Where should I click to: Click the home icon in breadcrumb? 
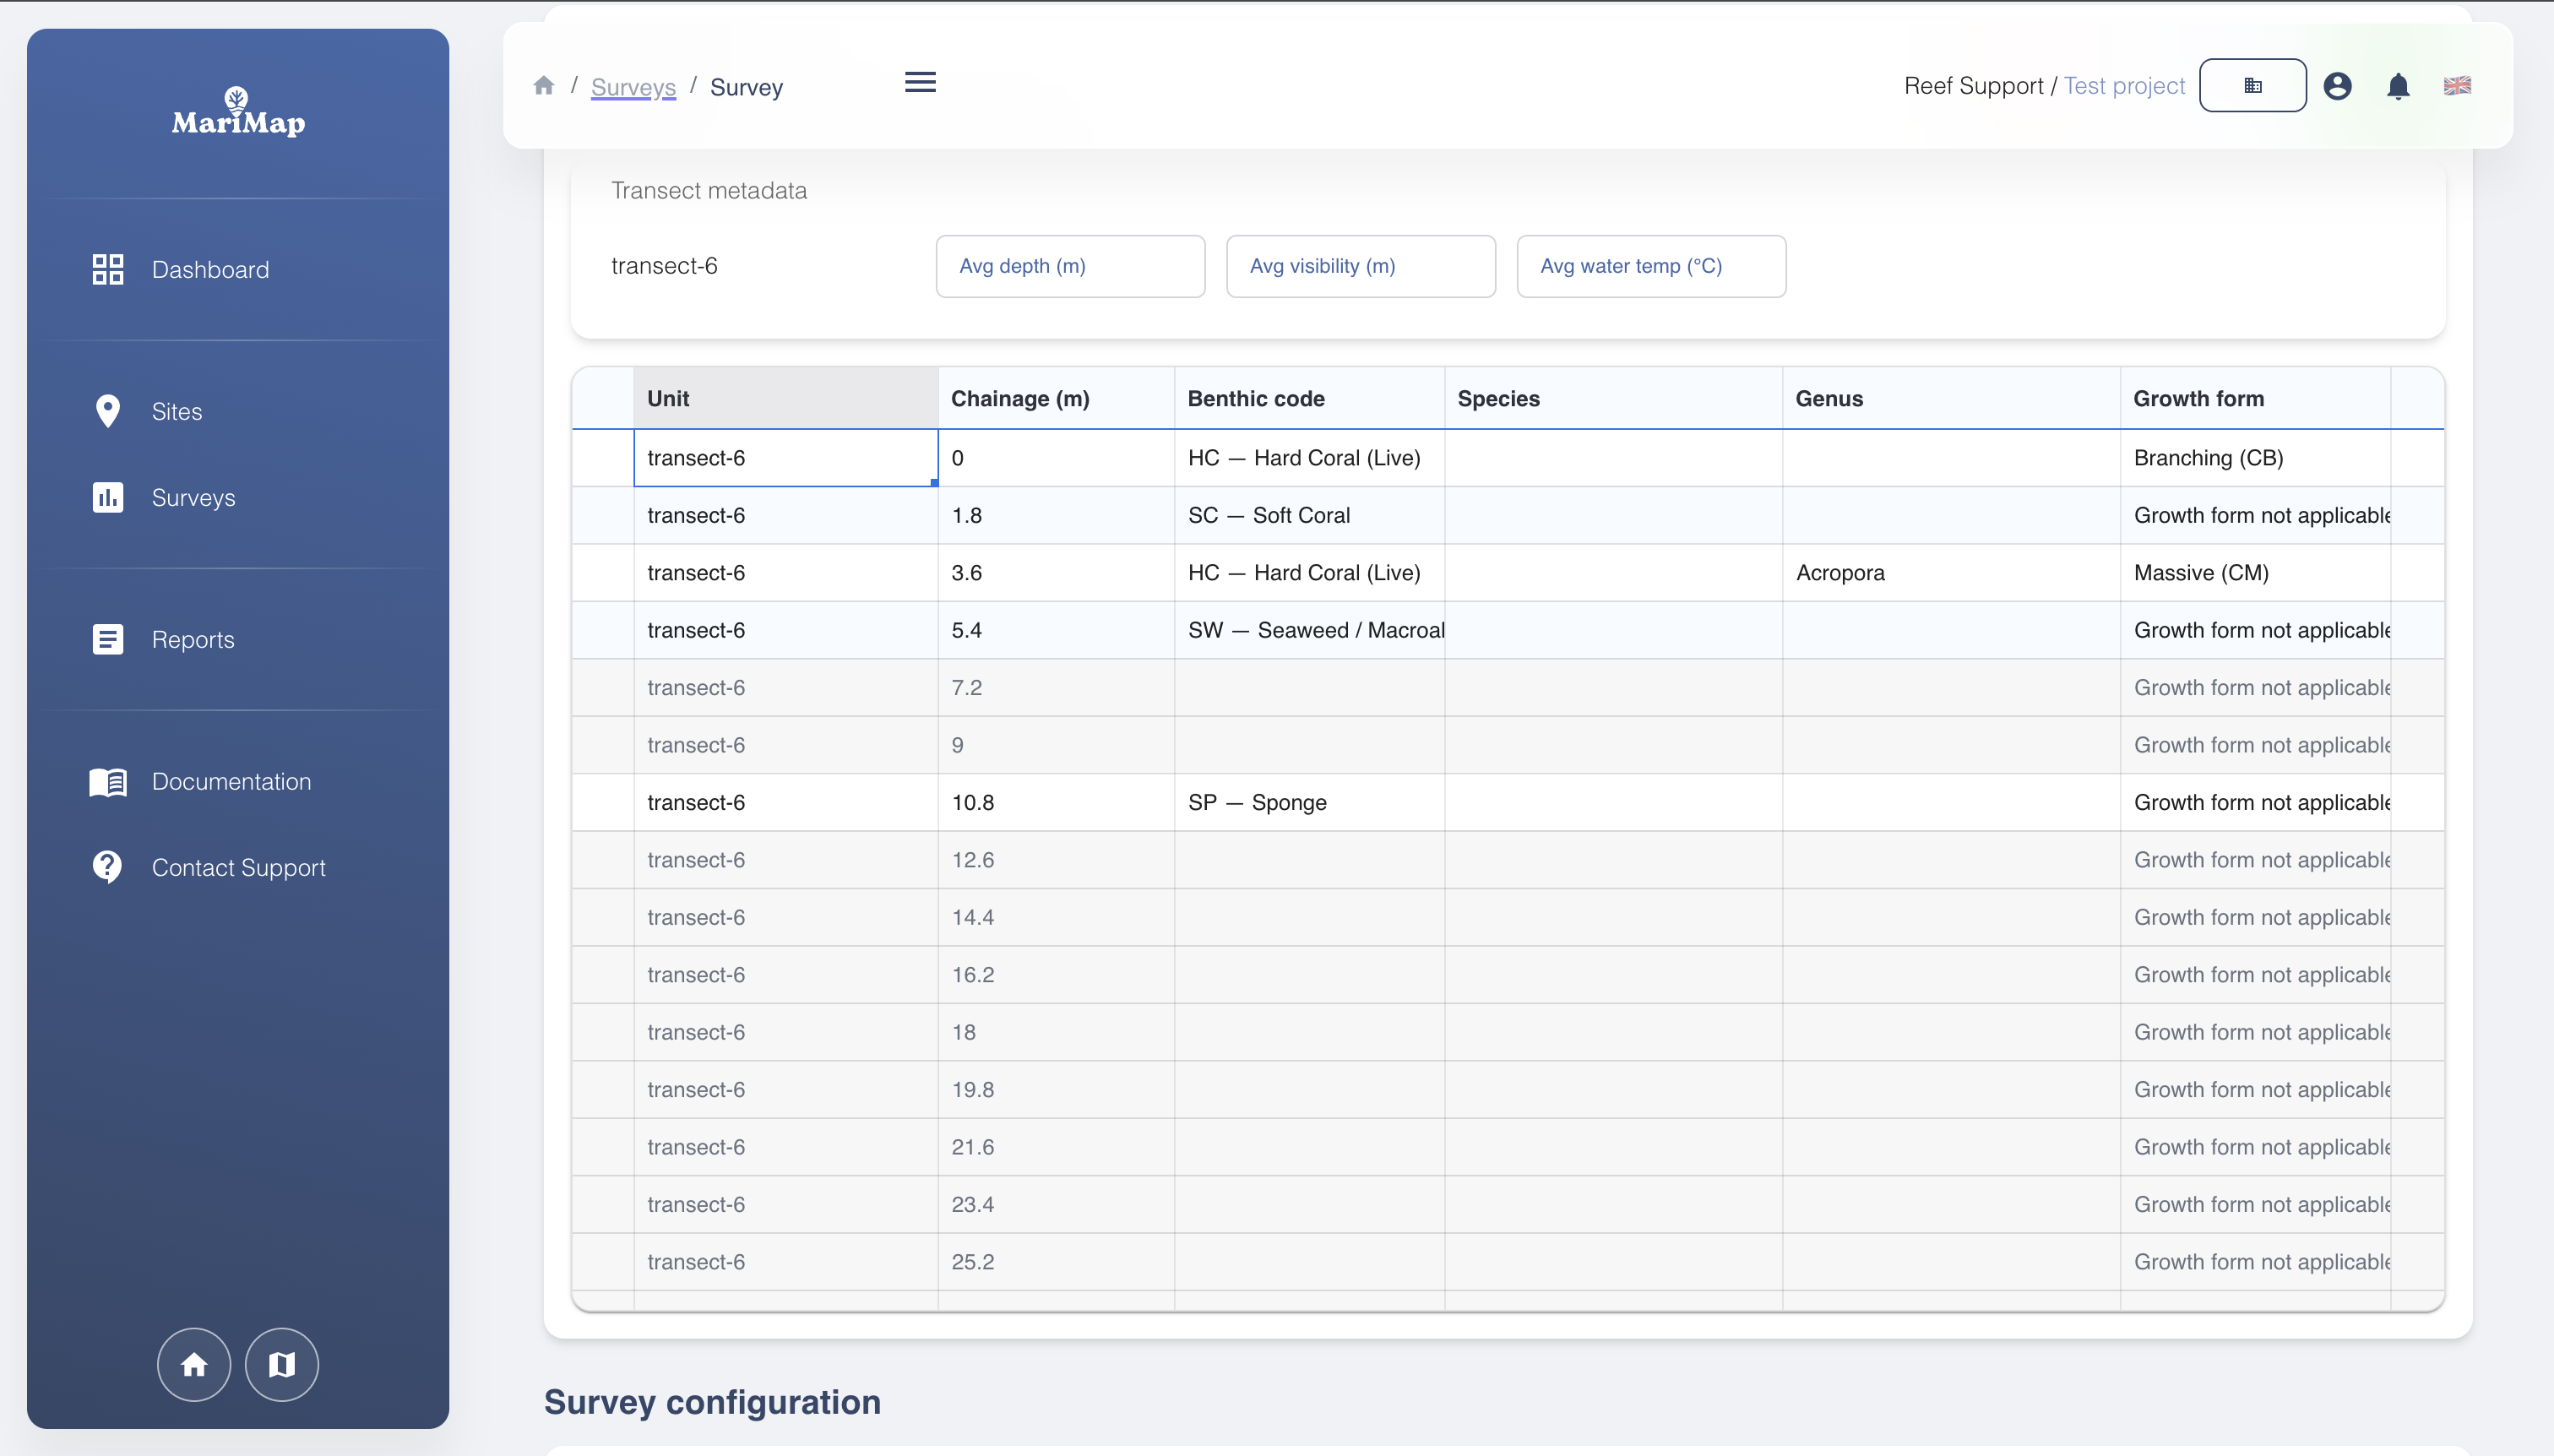tap(544, 86)
